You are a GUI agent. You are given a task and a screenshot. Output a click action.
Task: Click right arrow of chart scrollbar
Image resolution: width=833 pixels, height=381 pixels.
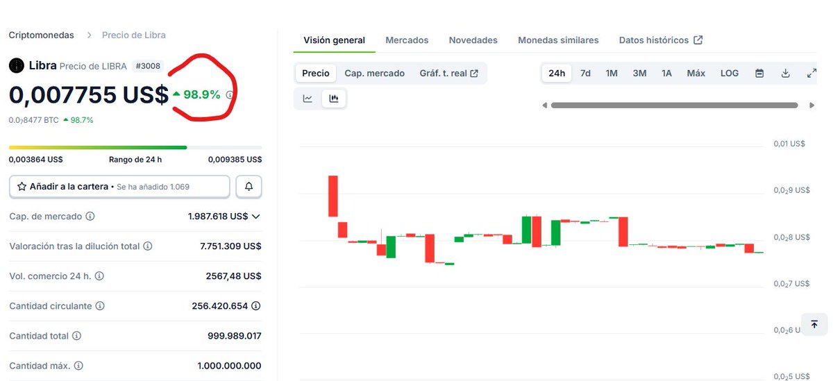click(x=812, y=105)
